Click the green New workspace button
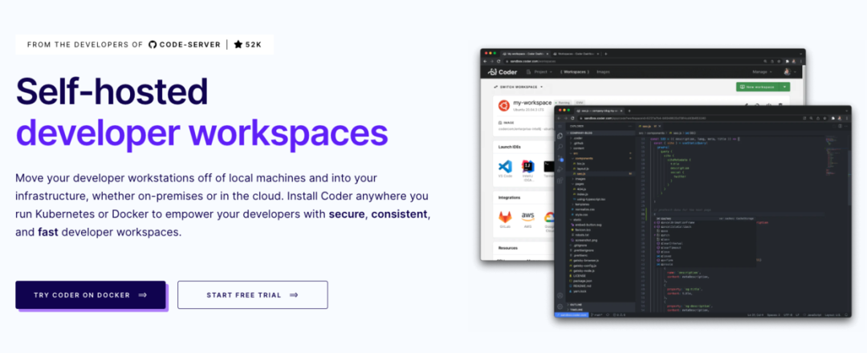 coord(758,87)
